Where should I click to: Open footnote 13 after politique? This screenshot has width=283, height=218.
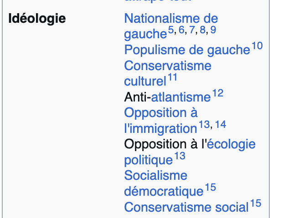tap(180, 156)
